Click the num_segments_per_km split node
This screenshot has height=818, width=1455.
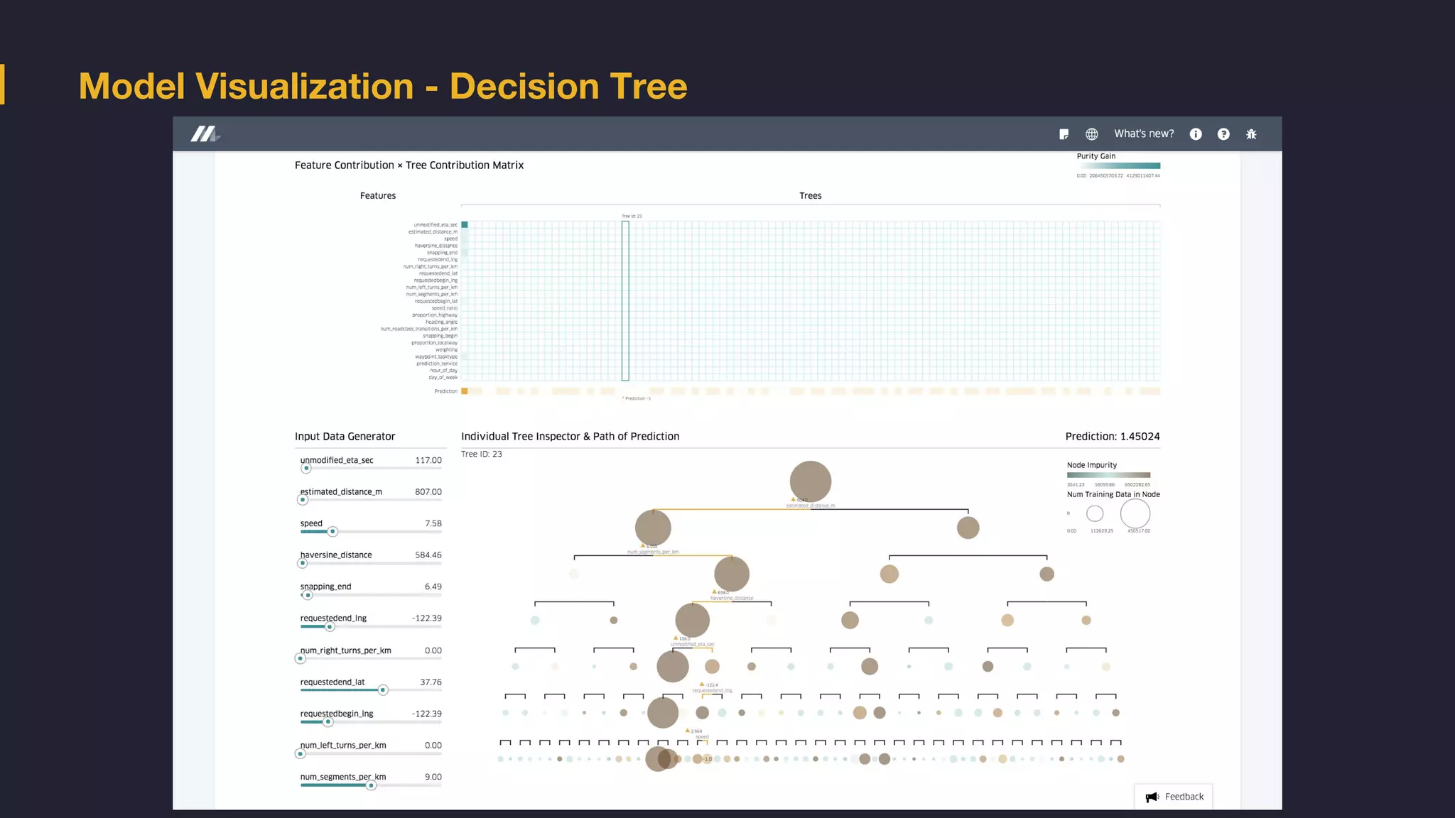tap(653, 528)
